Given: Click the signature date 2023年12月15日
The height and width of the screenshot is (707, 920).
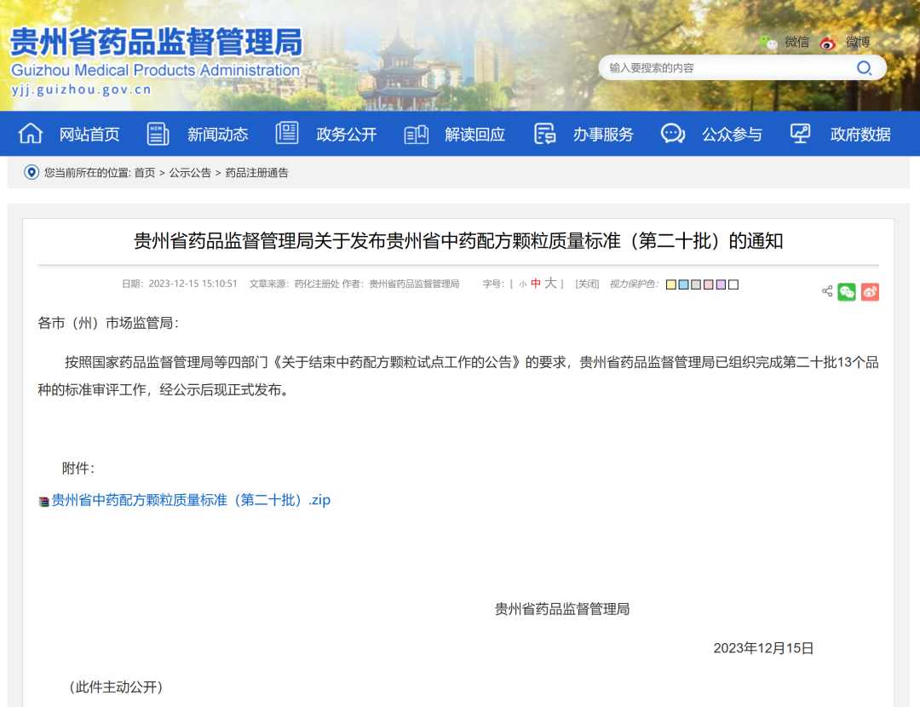Looking at the screenshot, I should (x=763, y=648).
